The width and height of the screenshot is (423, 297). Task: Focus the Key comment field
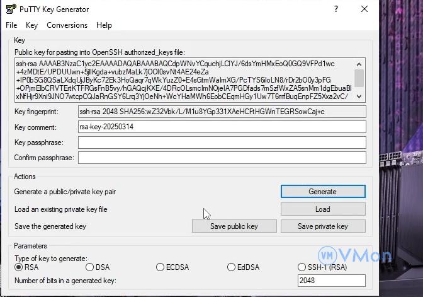(x=222, y=127)
